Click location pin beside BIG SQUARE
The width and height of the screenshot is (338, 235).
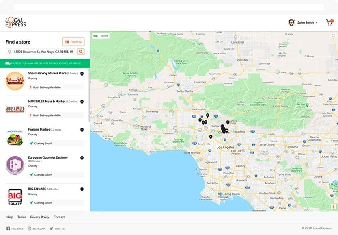click(x=82, y=189)
